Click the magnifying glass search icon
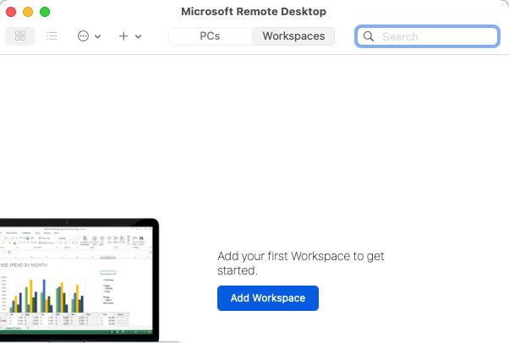This screenshot has height=343, width=509. pyautogui.click(x=369, y=36)
